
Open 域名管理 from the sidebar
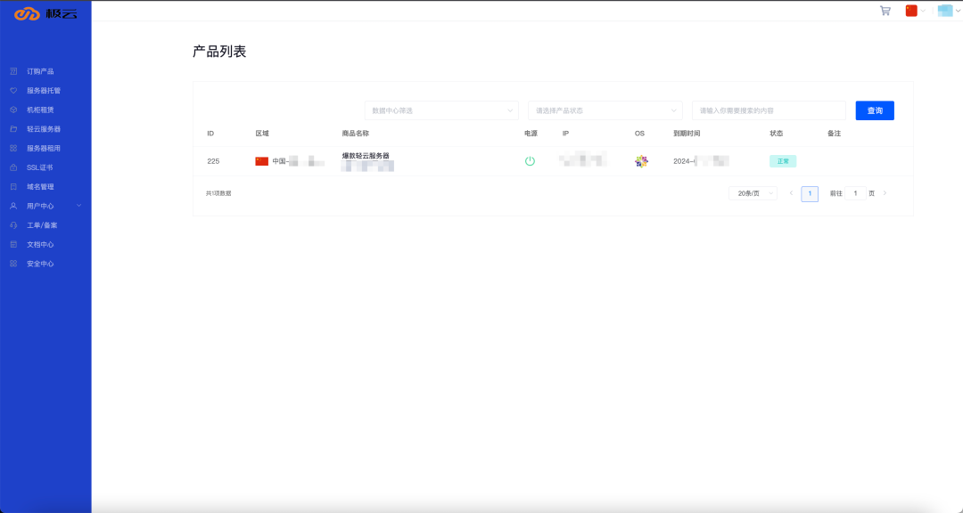[40, 187]
